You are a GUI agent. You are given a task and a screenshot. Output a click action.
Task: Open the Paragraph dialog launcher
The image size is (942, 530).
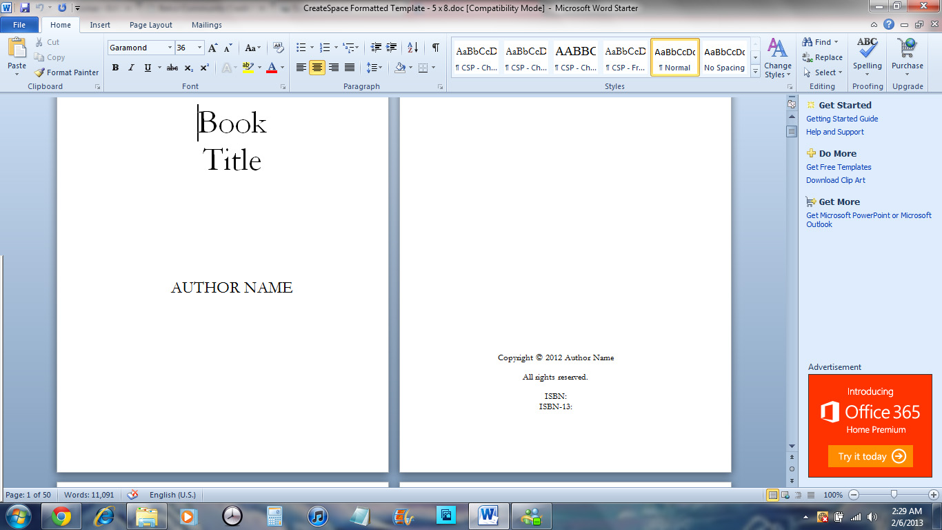(441, 87)
